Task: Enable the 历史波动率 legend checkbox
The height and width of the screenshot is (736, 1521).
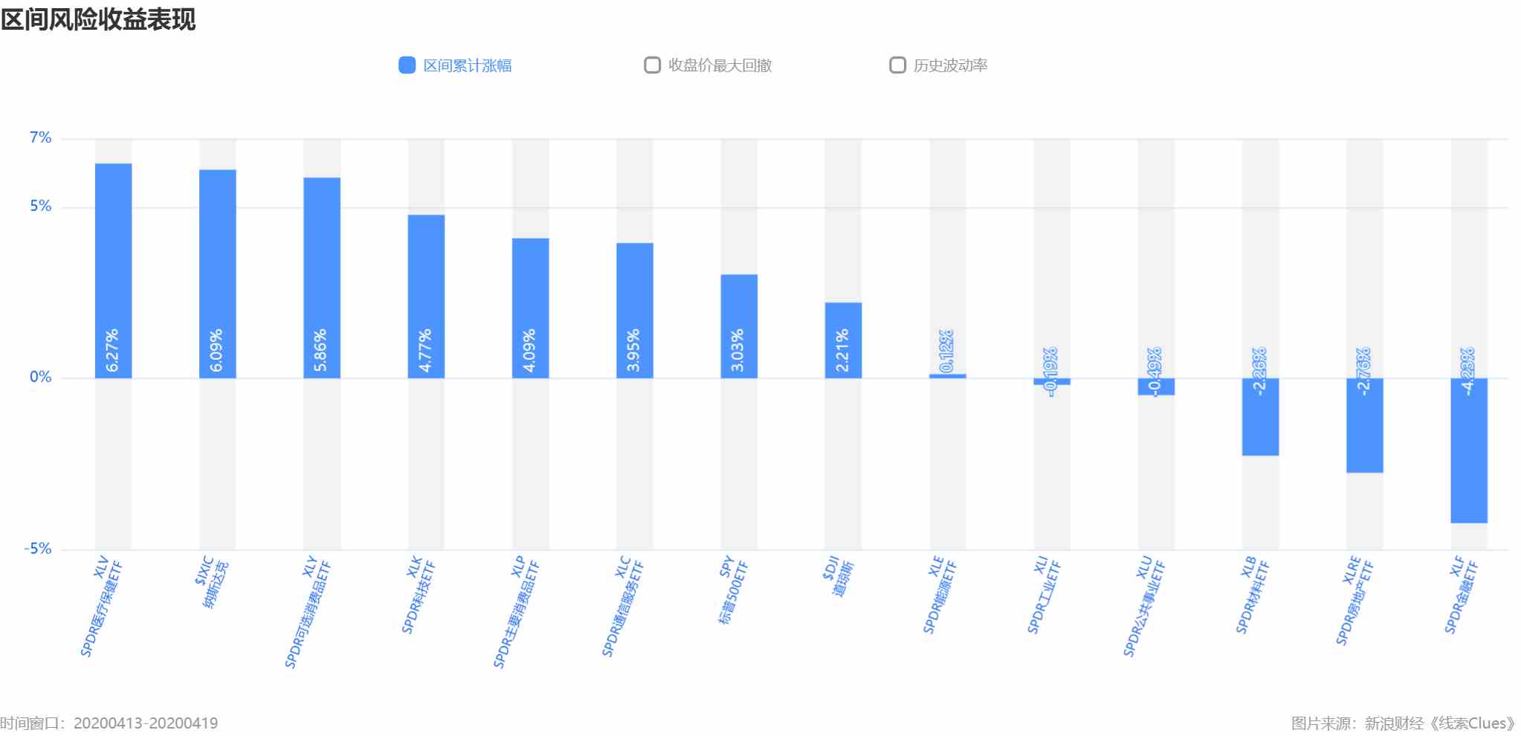Action: click(897, 65)
